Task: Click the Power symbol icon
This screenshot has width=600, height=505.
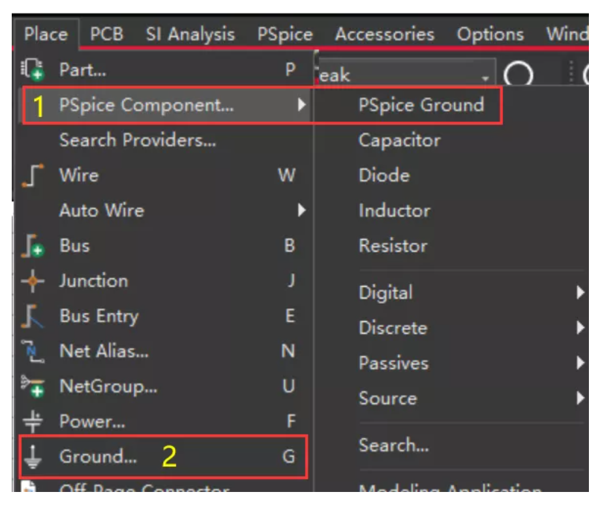Action: click(x=32, y=422)
